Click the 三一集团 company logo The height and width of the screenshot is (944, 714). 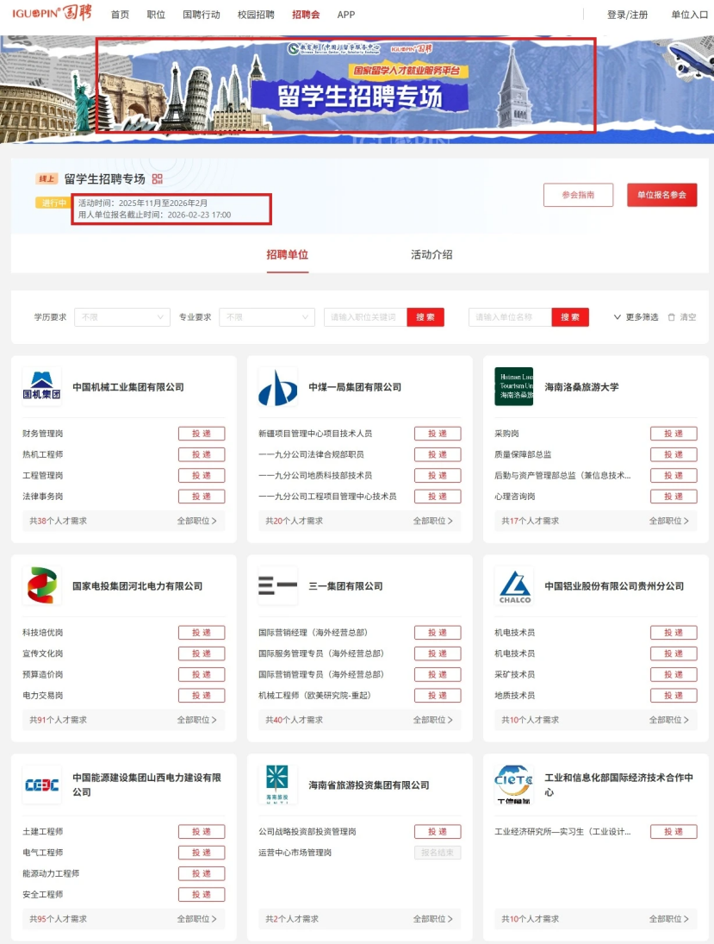(277, 586)
